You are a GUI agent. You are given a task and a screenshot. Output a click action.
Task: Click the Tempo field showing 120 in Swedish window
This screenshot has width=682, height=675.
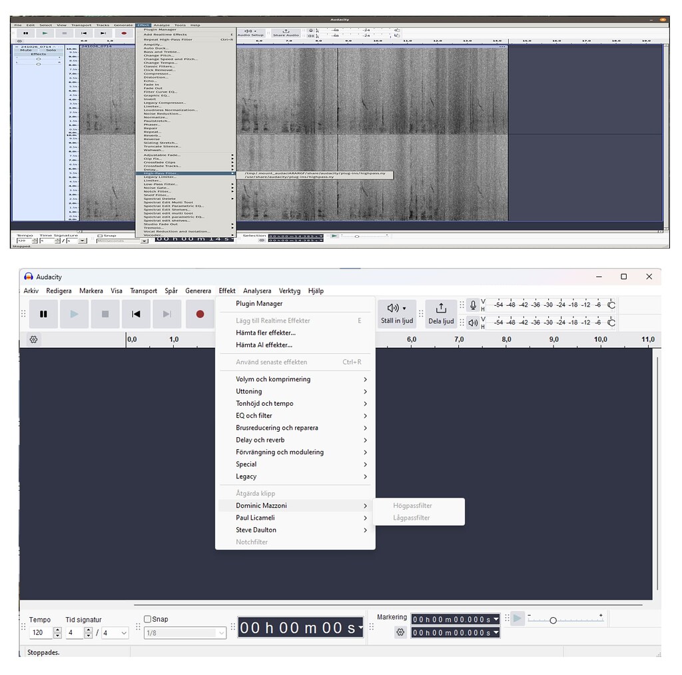41,633
